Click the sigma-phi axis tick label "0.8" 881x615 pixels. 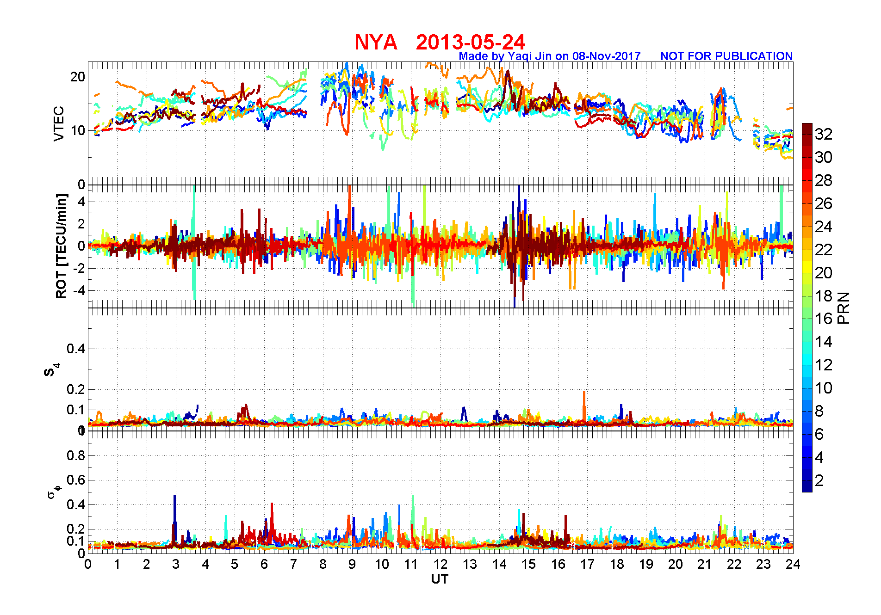[x=76, y=455]
